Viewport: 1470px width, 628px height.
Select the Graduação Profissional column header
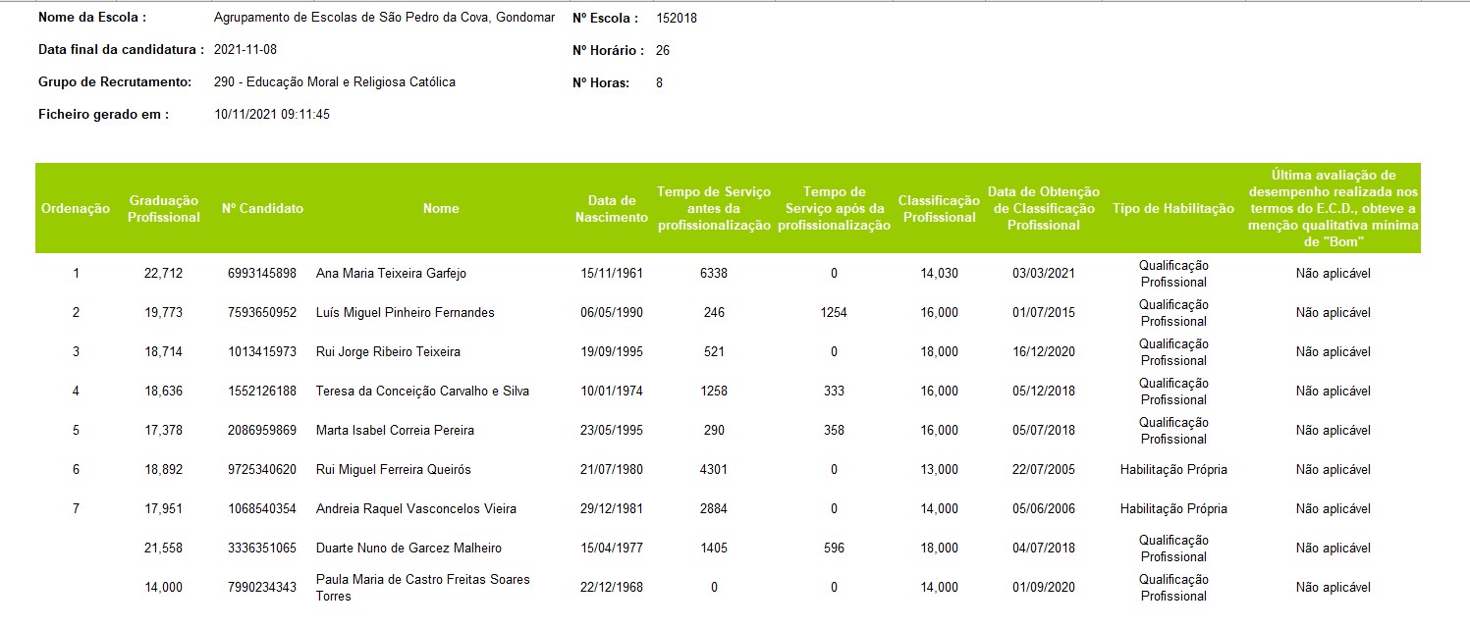click(163, 208)
